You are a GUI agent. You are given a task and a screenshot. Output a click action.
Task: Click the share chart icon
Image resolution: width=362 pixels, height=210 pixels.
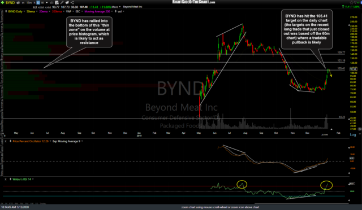pos(72,3)
